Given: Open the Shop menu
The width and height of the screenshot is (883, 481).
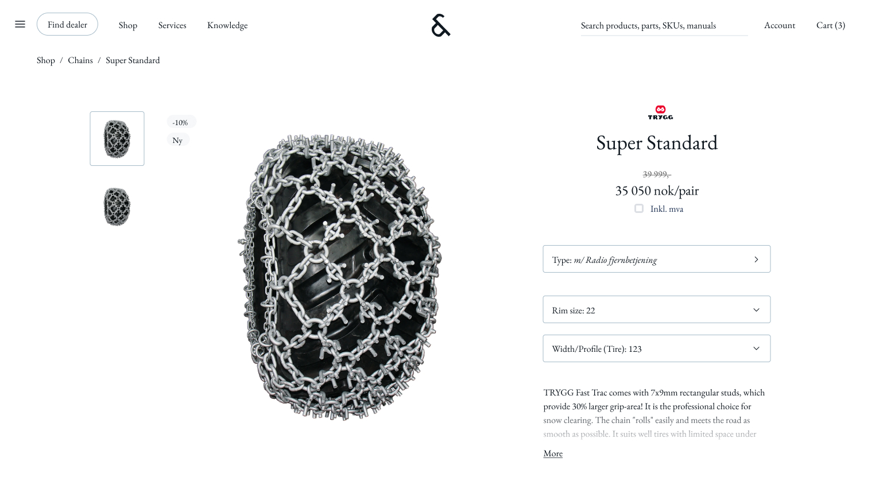Looking at the screenshot, I should click(x=128, y=25).
